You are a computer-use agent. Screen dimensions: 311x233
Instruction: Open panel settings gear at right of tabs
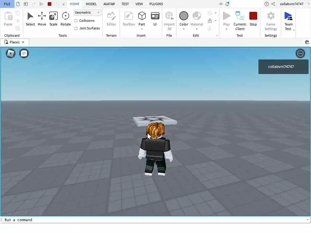point(307,42)
